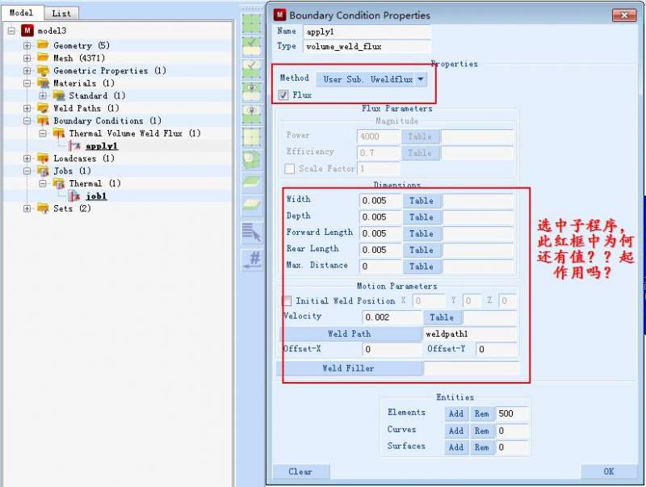This screenshot has width=646, height=487.
Task: Expand the Weld Paths node
Action: pos(27,108)
